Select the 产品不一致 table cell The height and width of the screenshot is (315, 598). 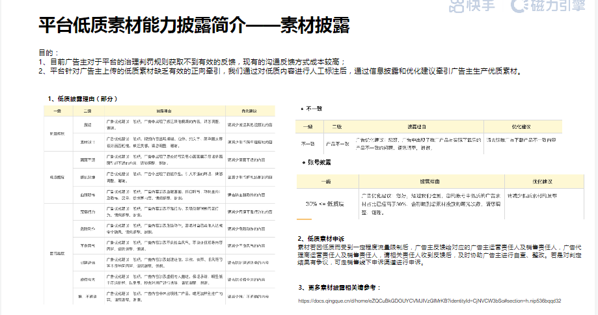pyautogui.click(x=338, y=144)
